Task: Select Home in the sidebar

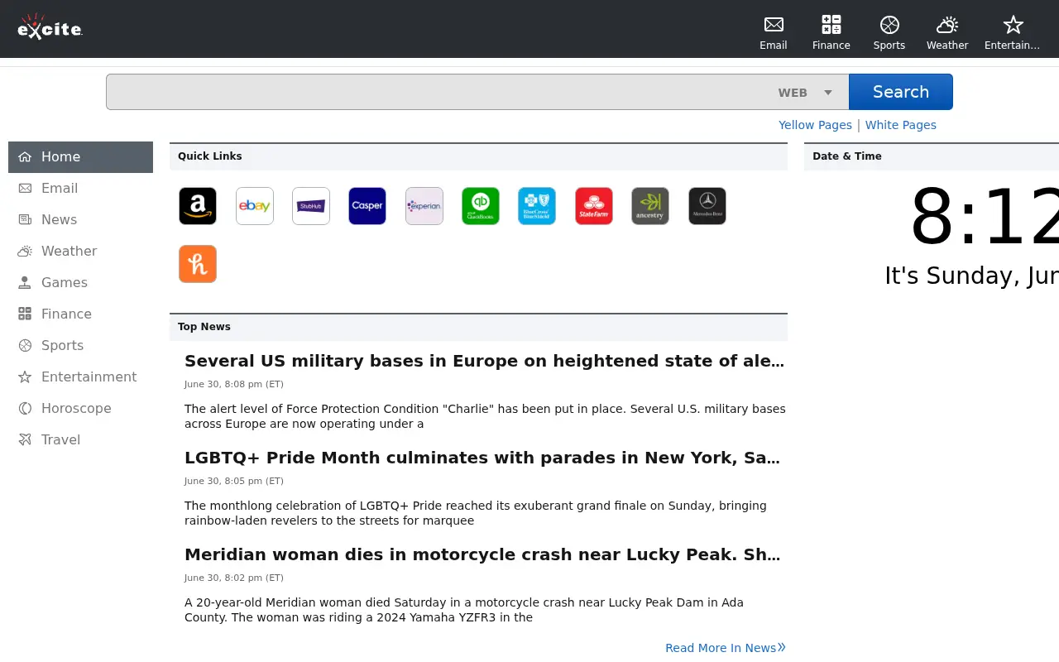Action: pyautogui.click(x=80, y=157)
